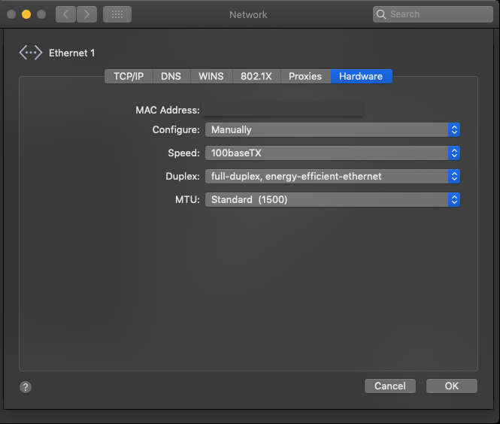Minimize the window with yellow button
Viewport: 500px width, 424px height.
26,14
